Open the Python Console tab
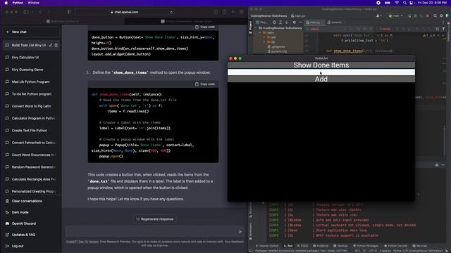 click(396, 246)
